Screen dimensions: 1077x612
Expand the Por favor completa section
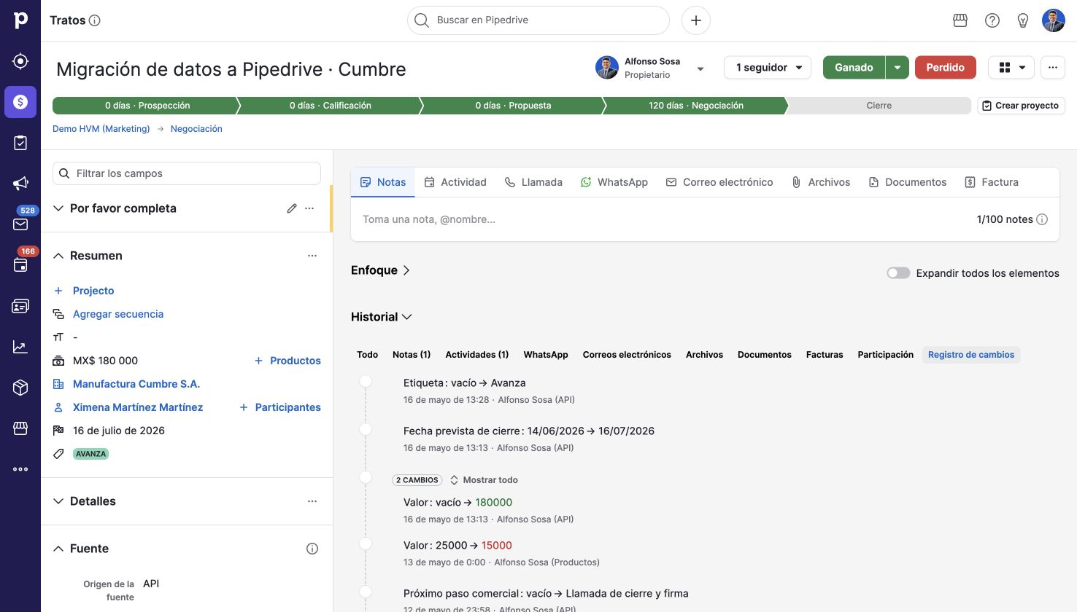tap(58, 208)
